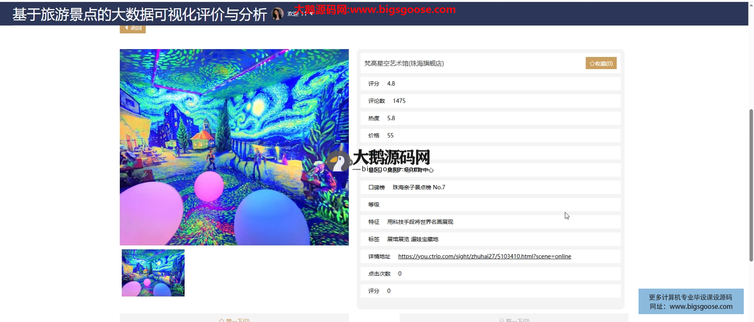Click the bigsgoose.com promo banner at bottom right
Image resolution: width=754 pixels, height=322 pixels.
(x=691, y=302)
